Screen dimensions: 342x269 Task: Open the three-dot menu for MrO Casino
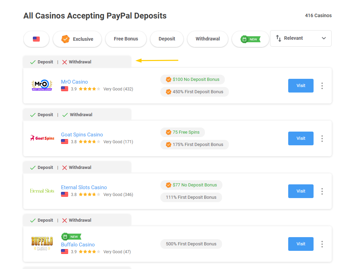click(322, 86)
